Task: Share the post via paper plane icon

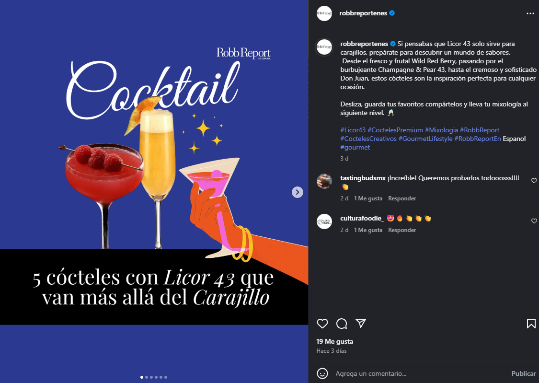Action: pyautogui.click(x=361, y=323)
